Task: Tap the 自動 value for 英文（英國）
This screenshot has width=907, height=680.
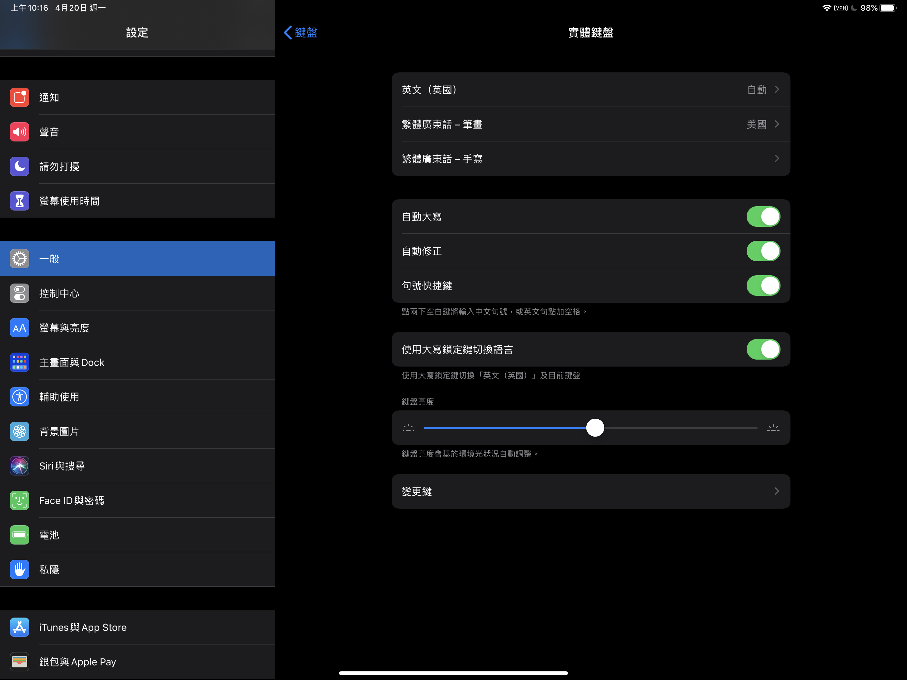Action: (757, 90)
